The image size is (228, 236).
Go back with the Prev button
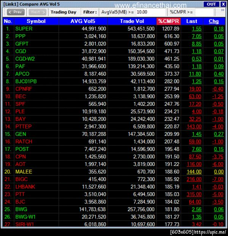click(16, 12)
